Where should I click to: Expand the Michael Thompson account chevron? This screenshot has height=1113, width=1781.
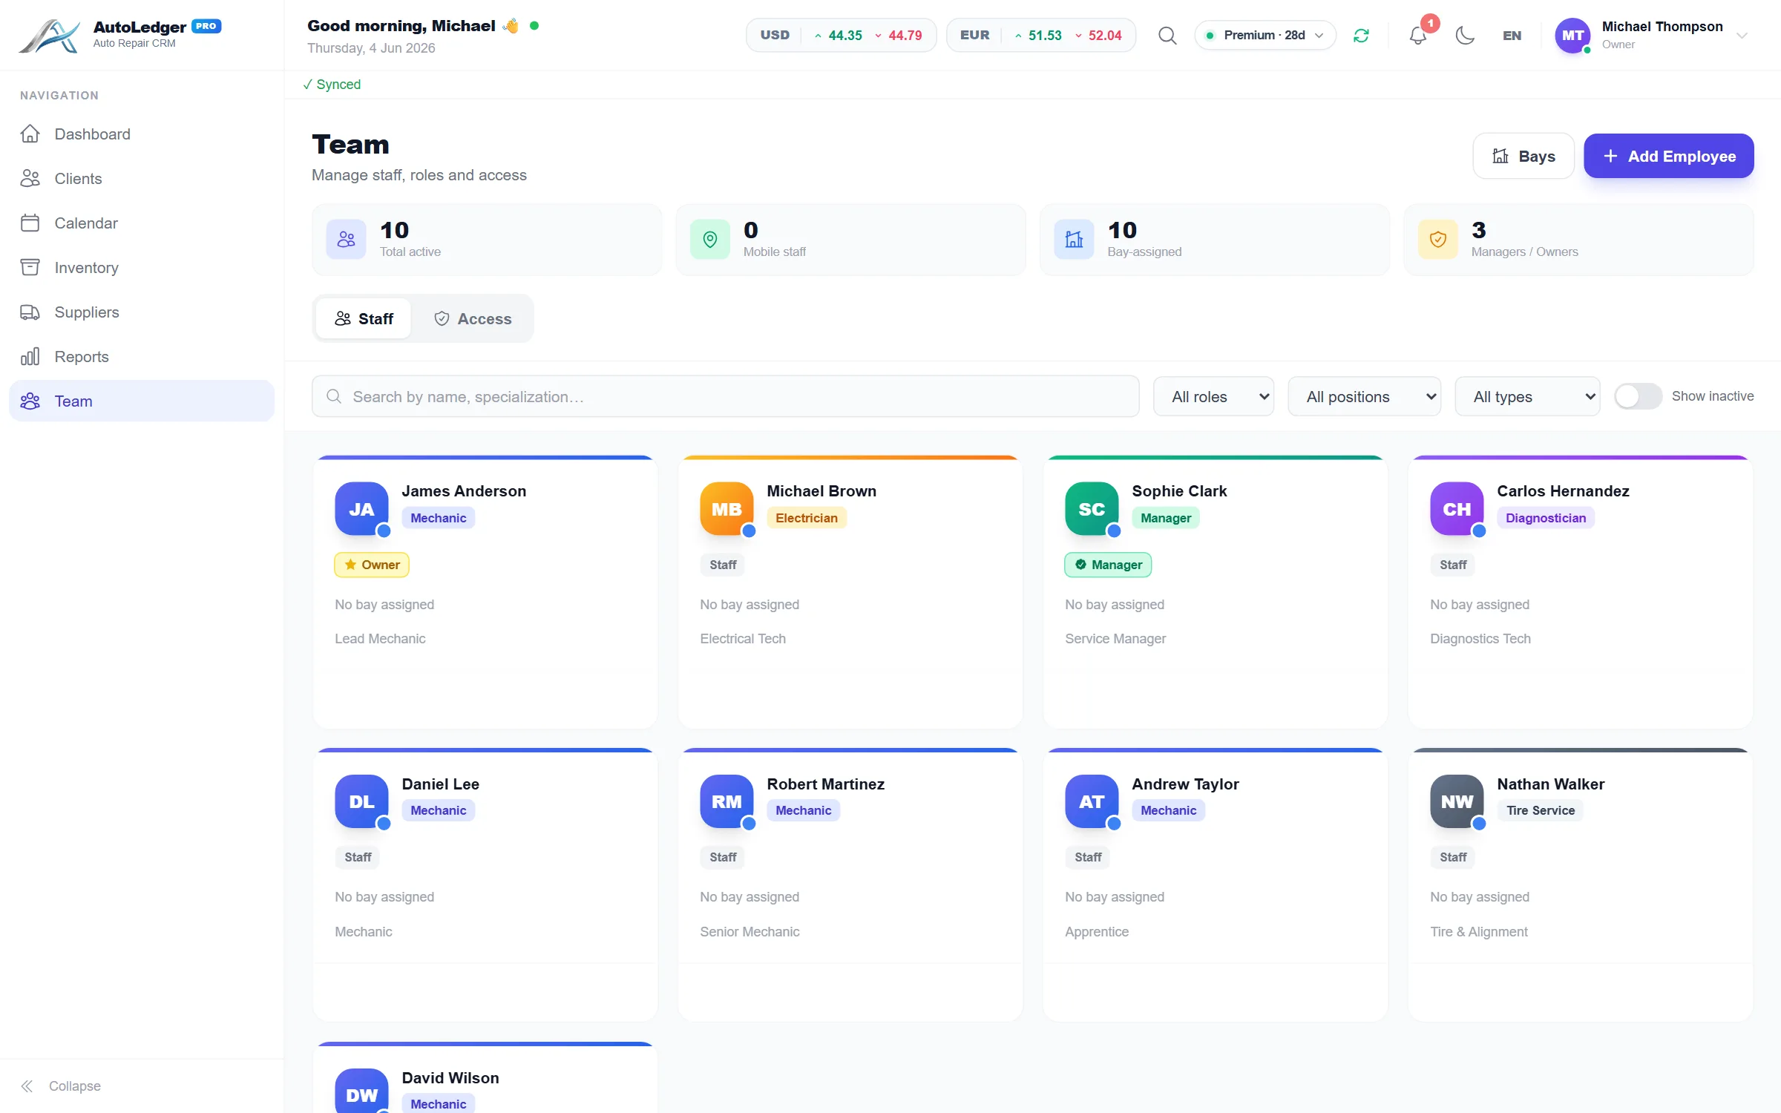click(x=1742, y=36)
